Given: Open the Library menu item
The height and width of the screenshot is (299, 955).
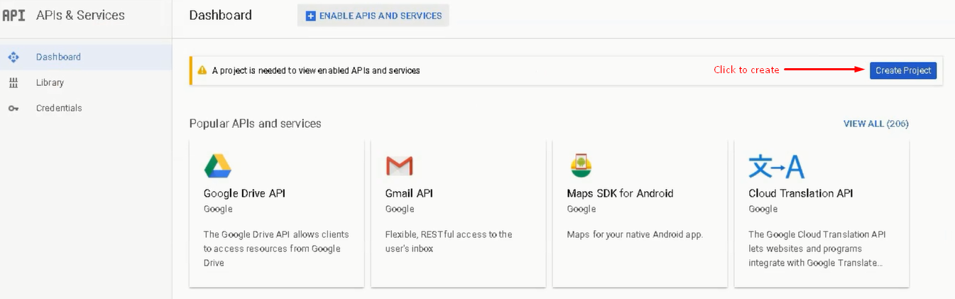Looking at the screenshot, I should click(86, 83).
